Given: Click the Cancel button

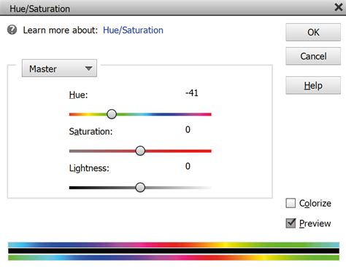Looking at the screenshot, I should (313, 56).
